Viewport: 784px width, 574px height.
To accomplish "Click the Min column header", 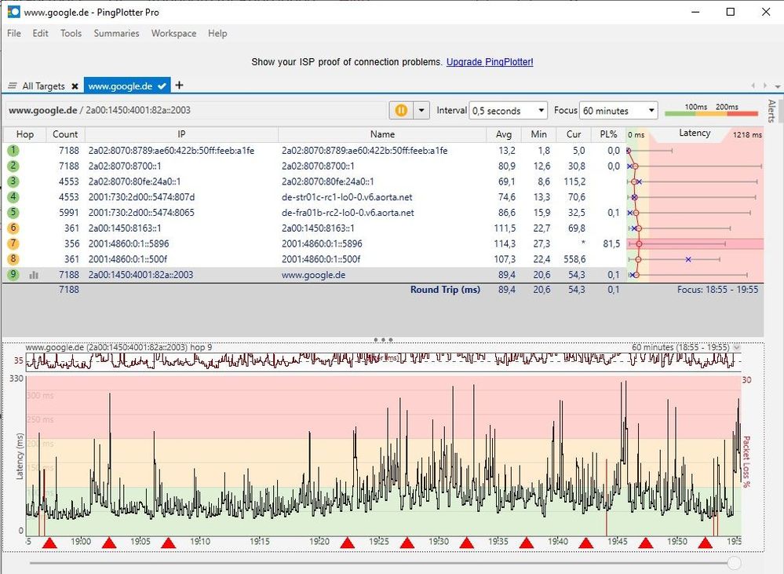I will point(539,134).
